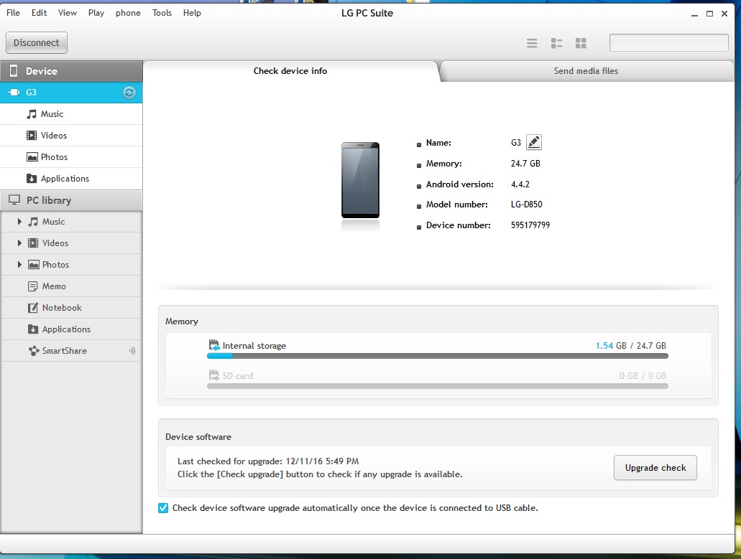
Task: Click the Notebook pencil icon
Action: pyautogui.click(x=33, y=308)
